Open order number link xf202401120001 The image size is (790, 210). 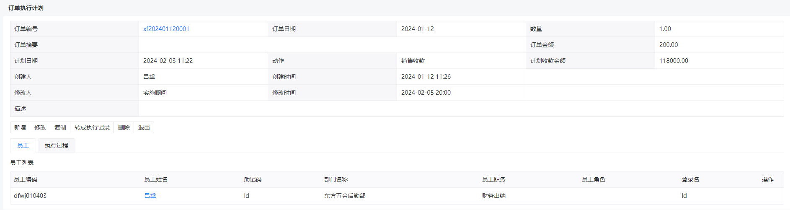pos(166,29)
